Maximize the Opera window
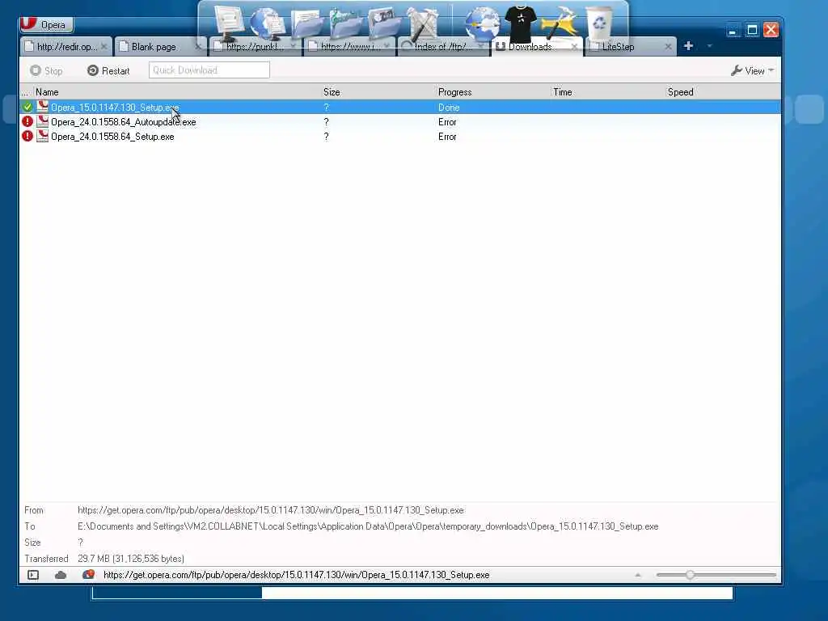Screen dimensions: 828x621 pyautogui.click(x=752, y=30)
